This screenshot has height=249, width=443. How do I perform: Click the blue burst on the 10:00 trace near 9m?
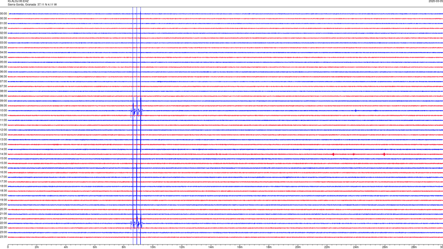point(137,111)
